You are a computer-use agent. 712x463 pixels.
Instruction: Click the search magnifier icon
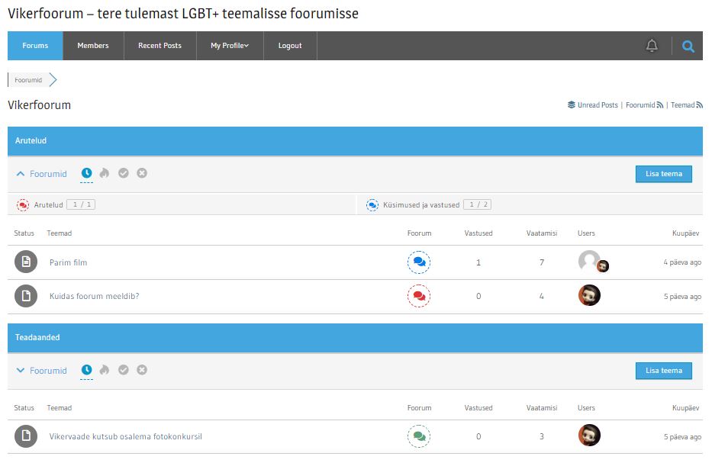(x=688, y=47)
